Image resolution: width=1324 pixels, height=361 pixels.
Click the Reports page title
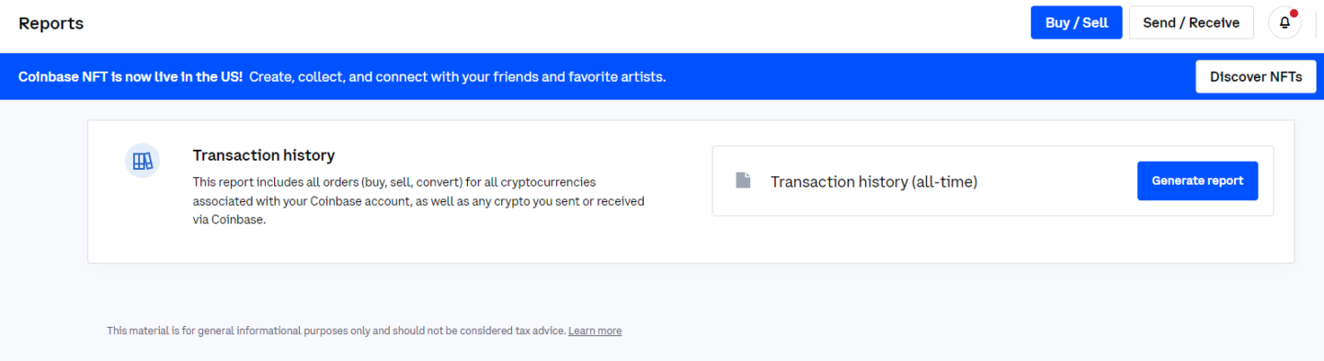coord(51,23)
